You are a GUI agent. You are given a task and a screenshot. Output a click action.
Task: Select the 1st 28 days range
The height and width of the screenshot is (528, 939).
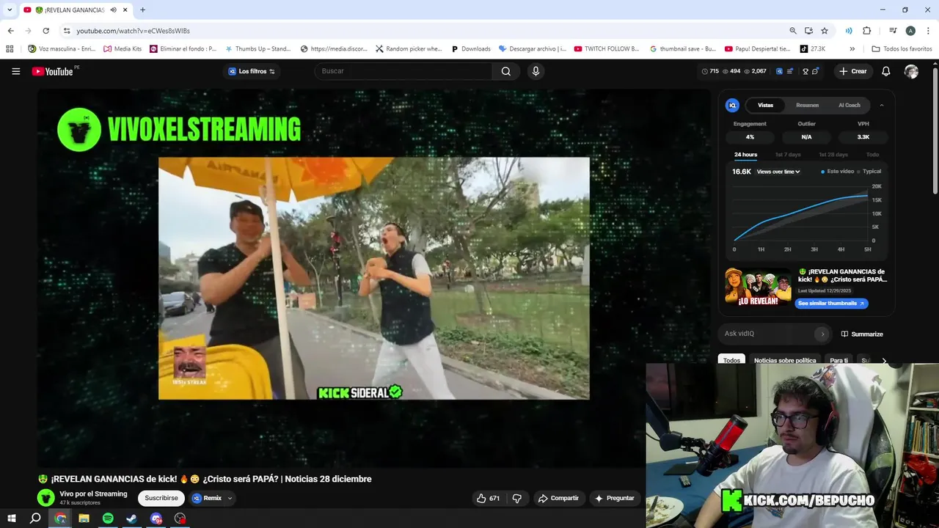tap(833, 155)
